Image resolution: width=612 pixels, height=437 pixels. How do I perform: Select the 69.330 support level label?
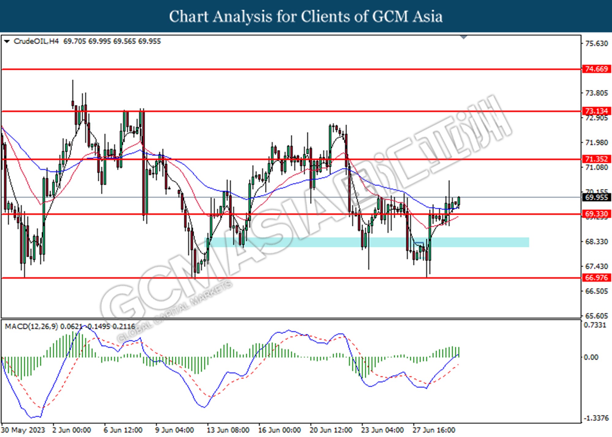coord(596,214)
